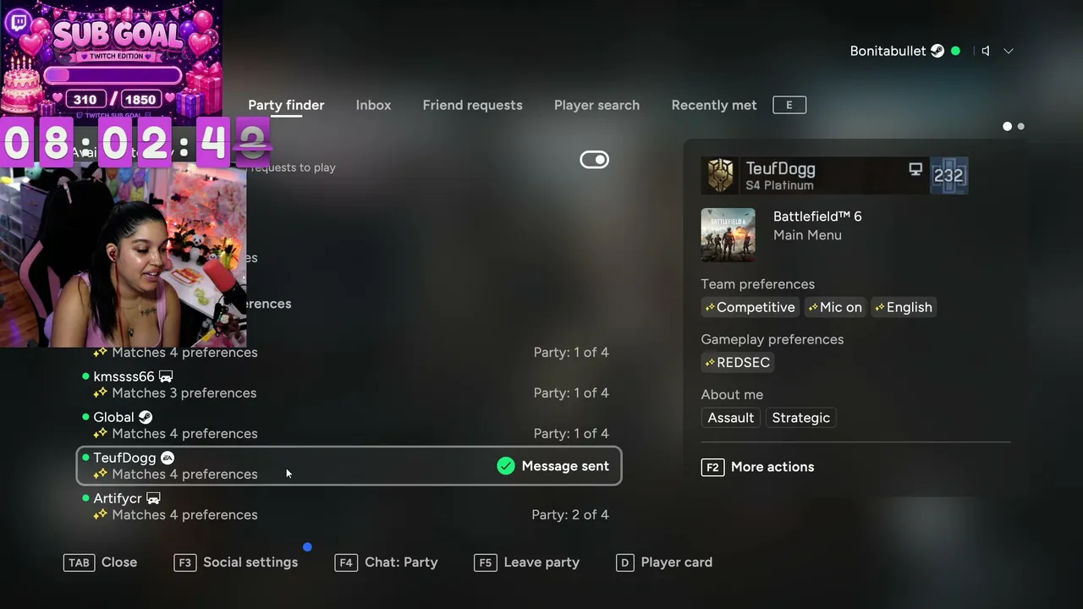Click the green checkmark beside Message sent
The width and height of the screenshot is (1083, 609).
pyautogui.click(x=506, y=466)
